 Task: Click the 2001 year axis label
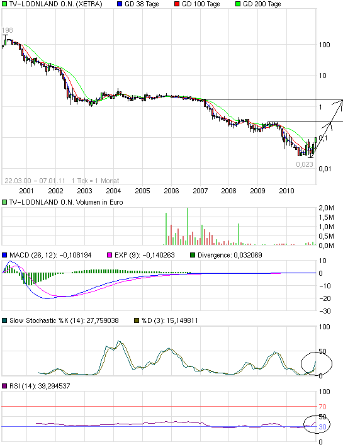(26, 191)
